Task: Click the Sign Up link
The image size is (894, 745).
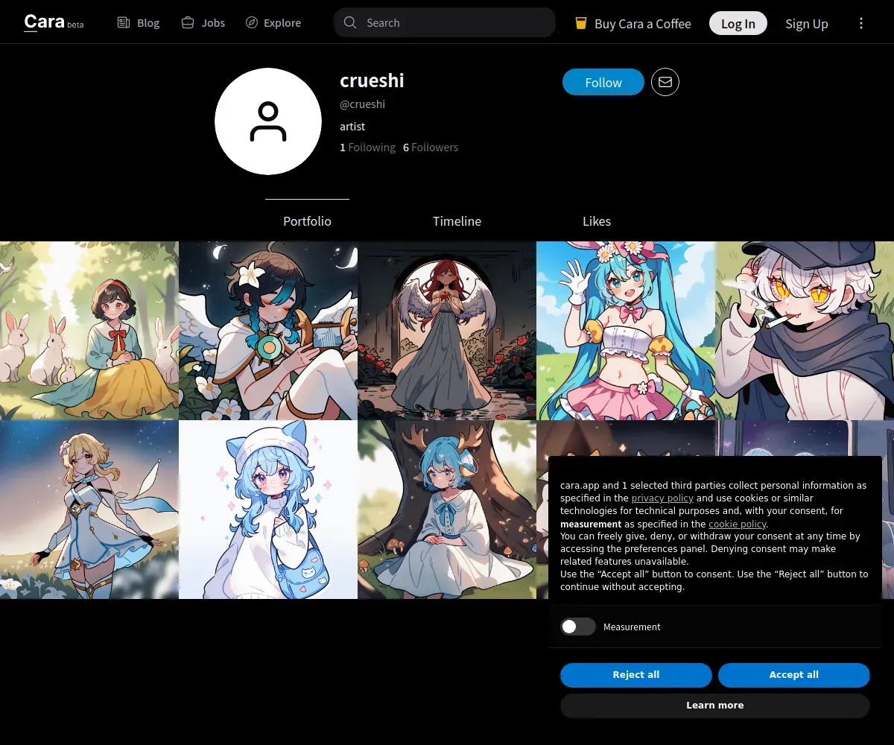Action: (x=807, y=23)
